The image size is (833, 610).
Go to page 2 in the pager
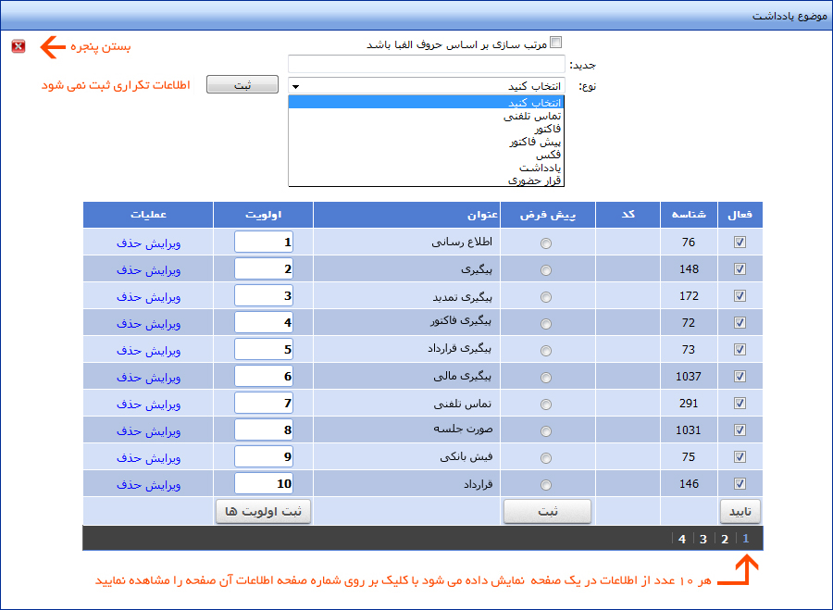pyautogui.click(x=725, y=539)
